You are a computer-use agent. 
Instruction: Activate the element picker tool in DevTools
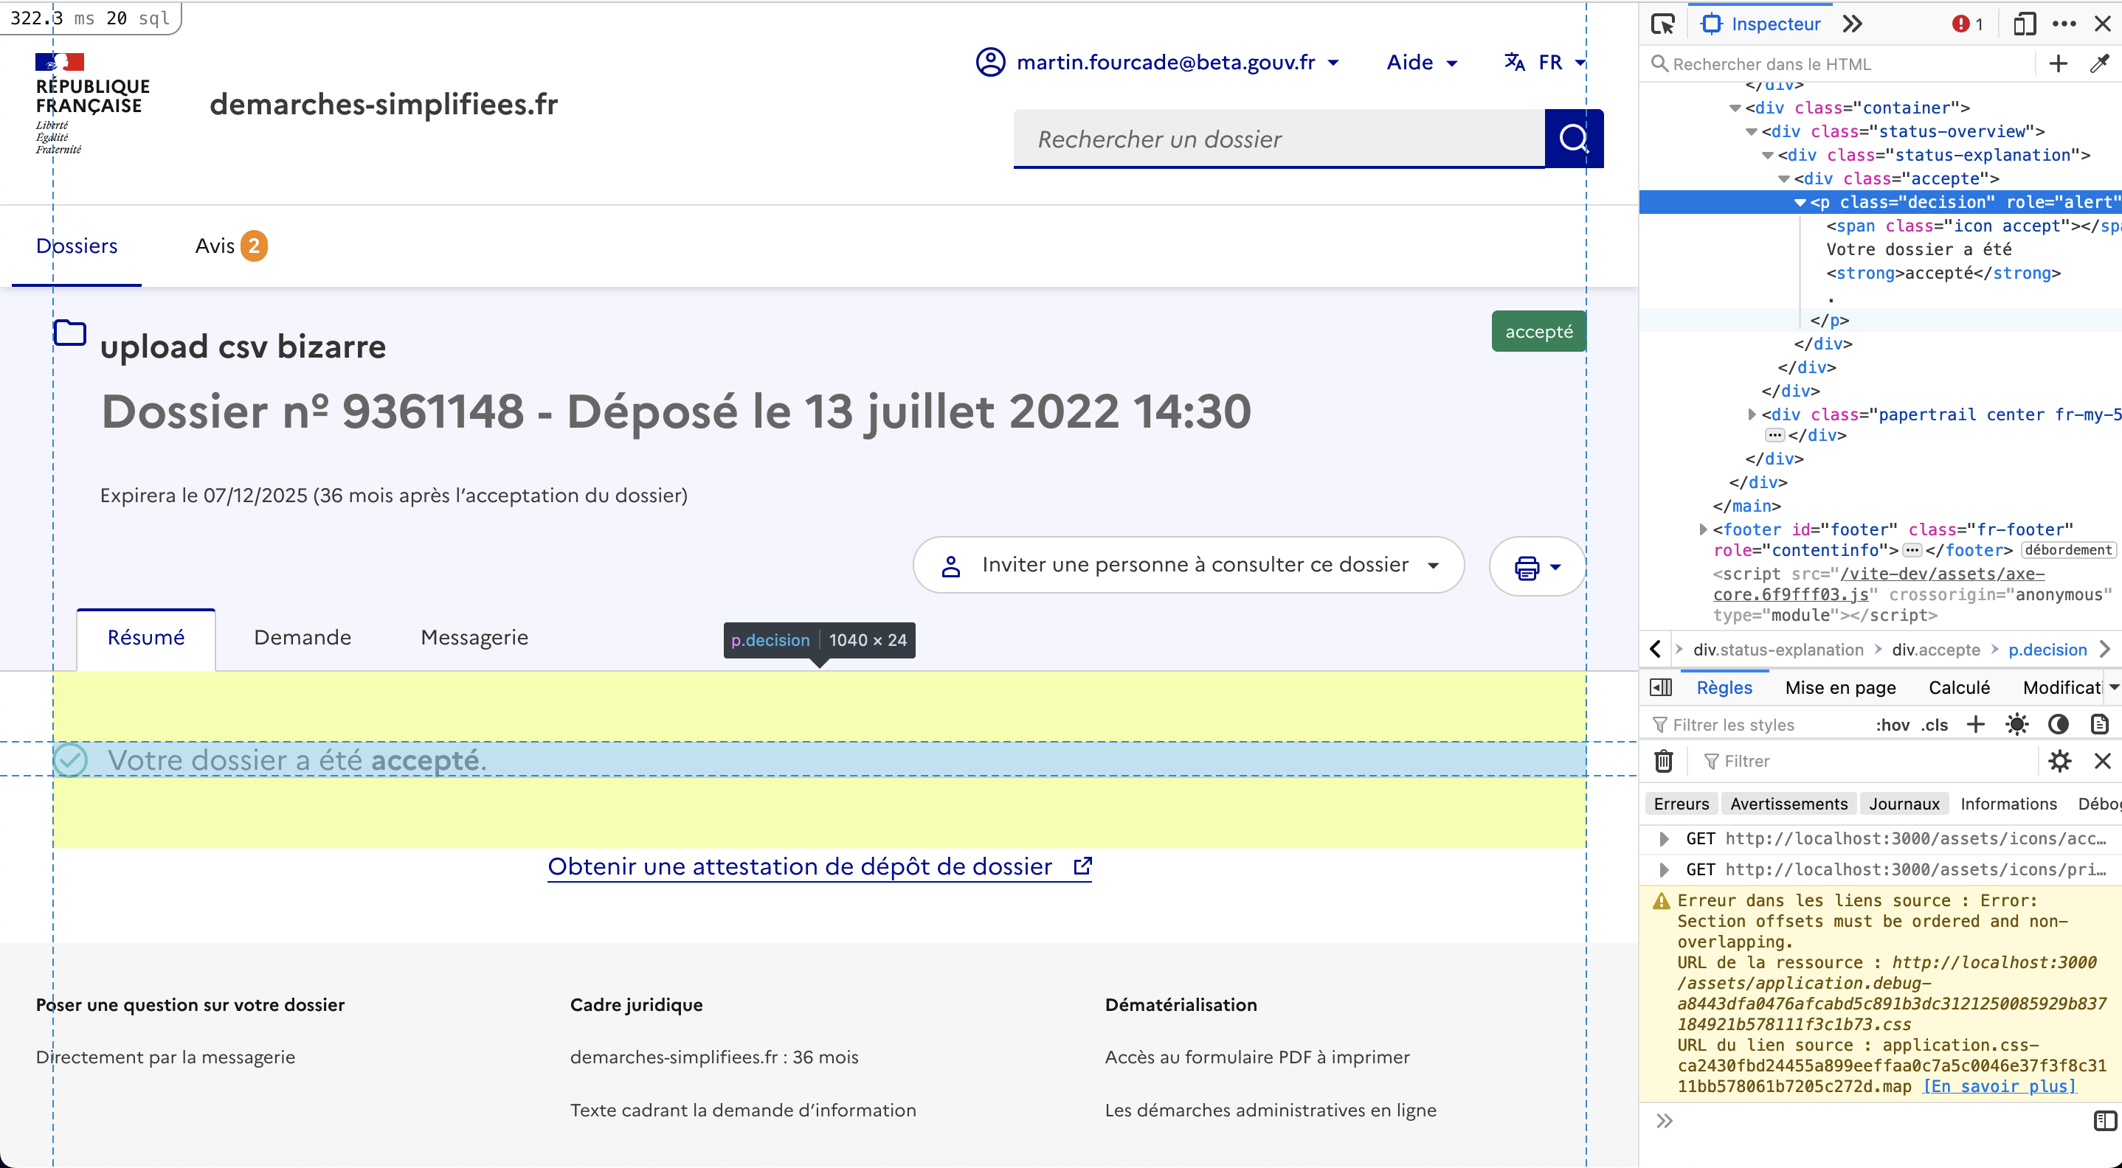click(x=1662, y=23)
